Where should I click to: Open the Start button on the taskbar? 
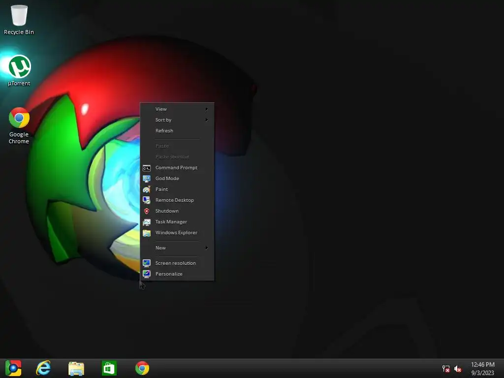click(13, 368)
